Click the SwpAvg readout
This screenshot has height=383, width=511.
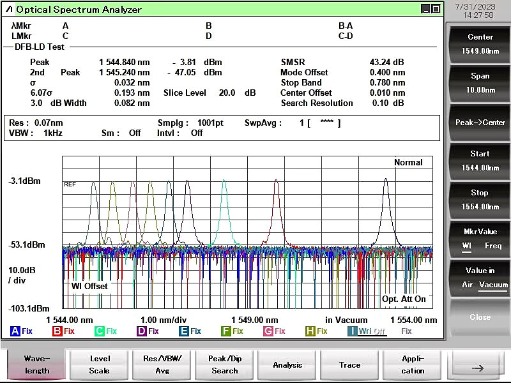(293, 123)
